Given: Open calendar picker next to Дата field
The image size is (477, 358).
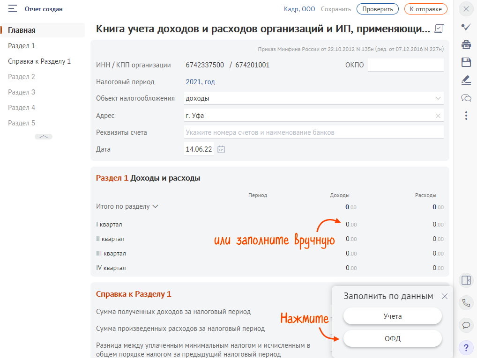Looking at the screenshot, I should tap(221, 149).
